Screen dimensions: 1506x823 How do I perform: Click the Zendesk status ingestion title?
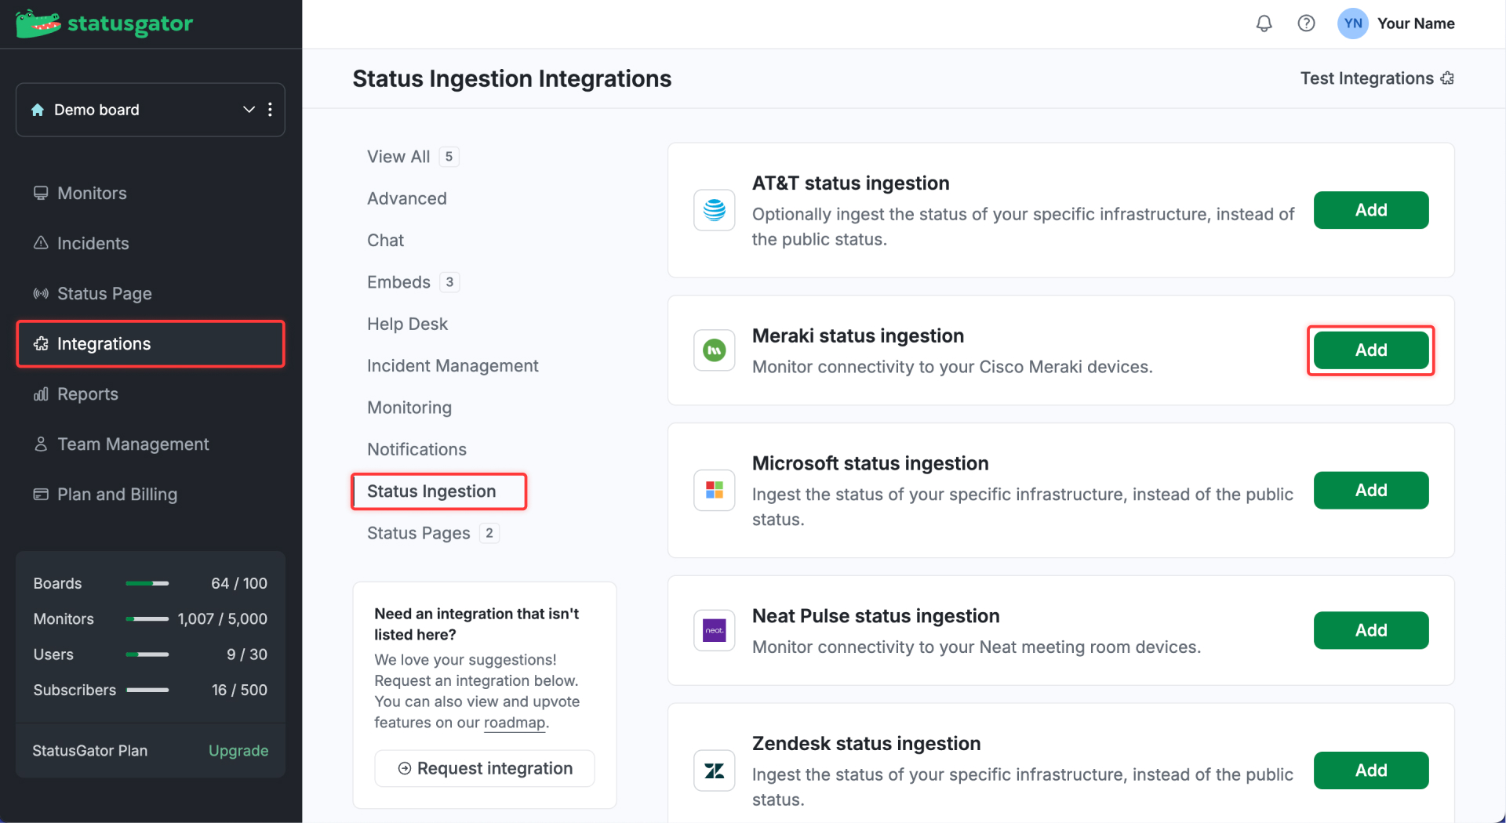coord(866,743)
